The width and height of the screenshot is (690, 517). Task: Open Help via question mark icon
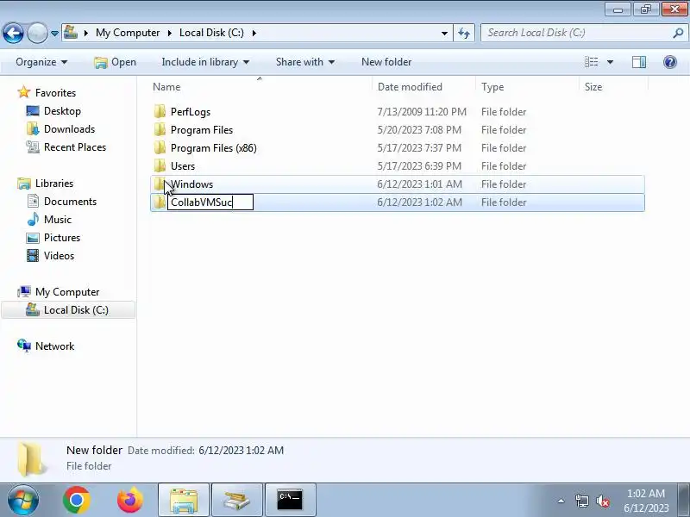pyautogui.click(x=670, y=62)
